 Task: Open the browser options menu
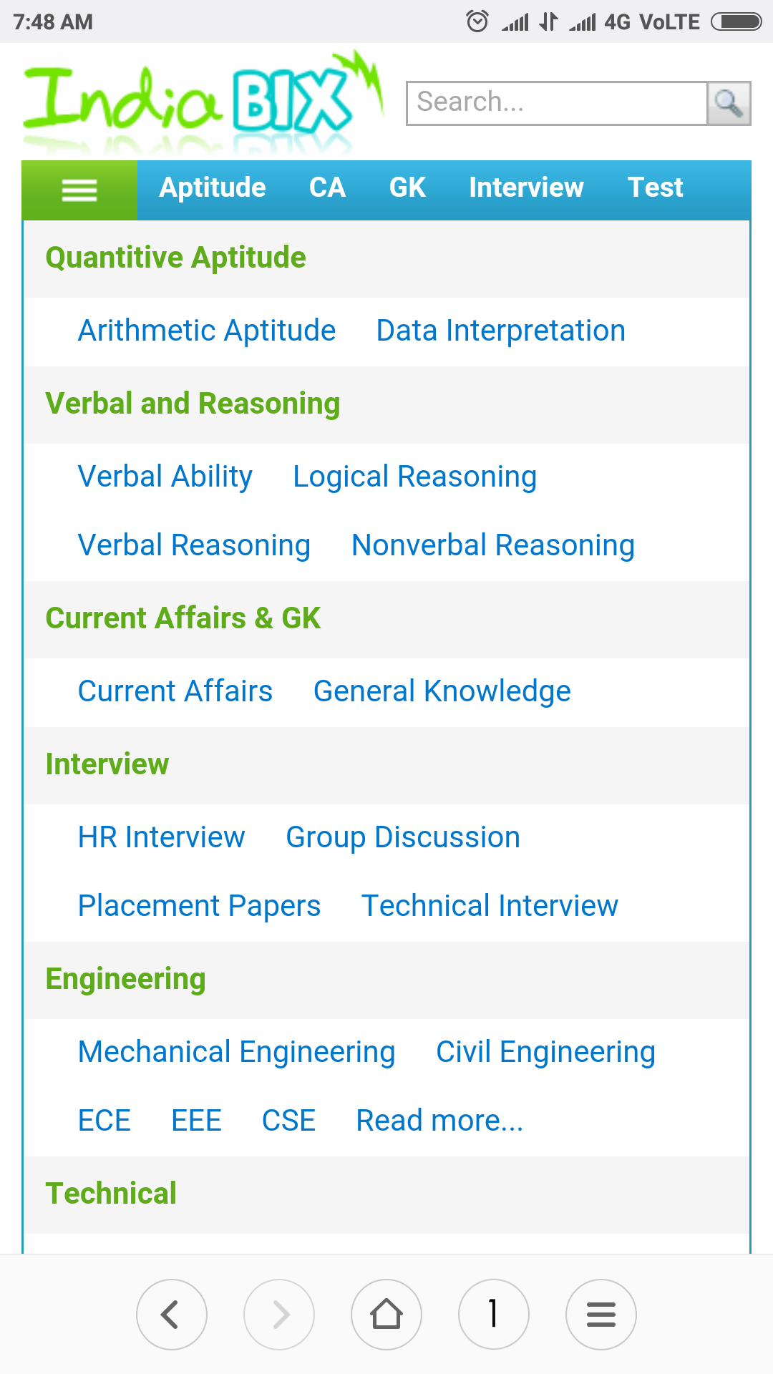601,1314
